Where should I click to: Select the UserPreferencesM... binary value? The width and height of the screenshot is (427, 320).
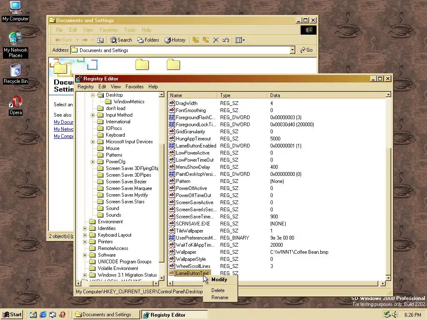193,237
